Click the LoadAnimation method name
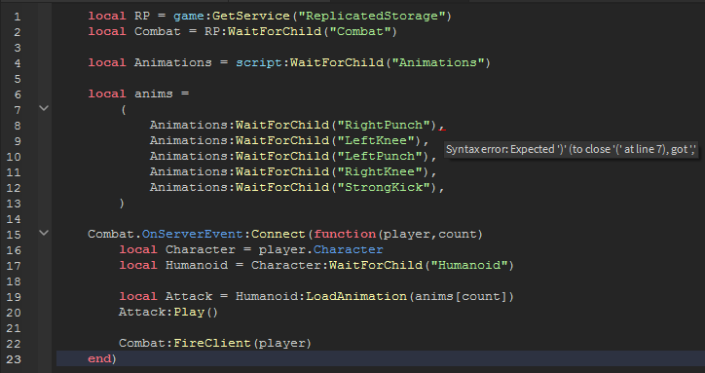The width and height of the screenshot is (705, 373). (356, 296)
